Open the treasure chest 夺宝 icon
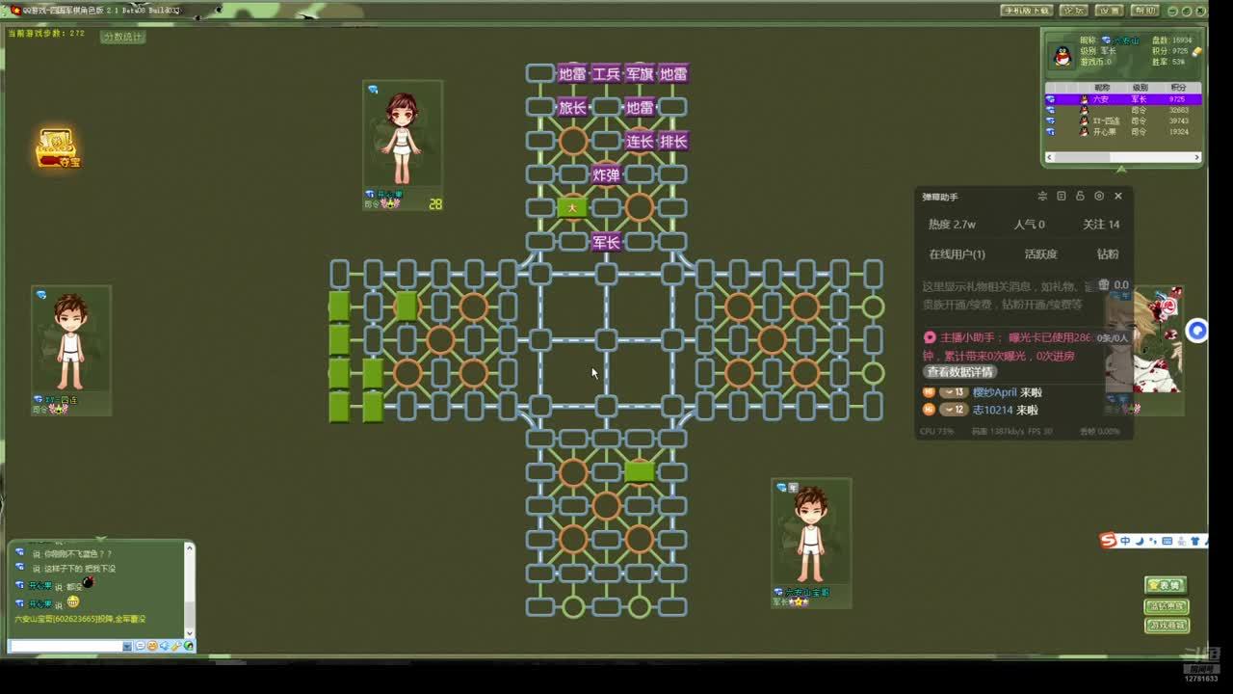 pyautogui.click(x=58, y=148)
